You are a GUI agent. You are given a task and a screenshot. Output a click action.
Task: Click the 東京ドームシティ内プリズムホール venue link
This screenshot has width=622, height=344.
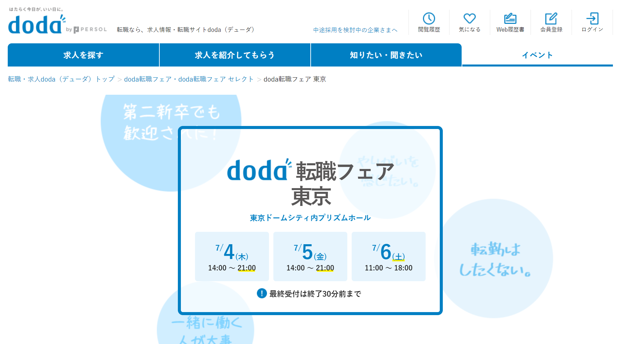(x=310, y=218)
